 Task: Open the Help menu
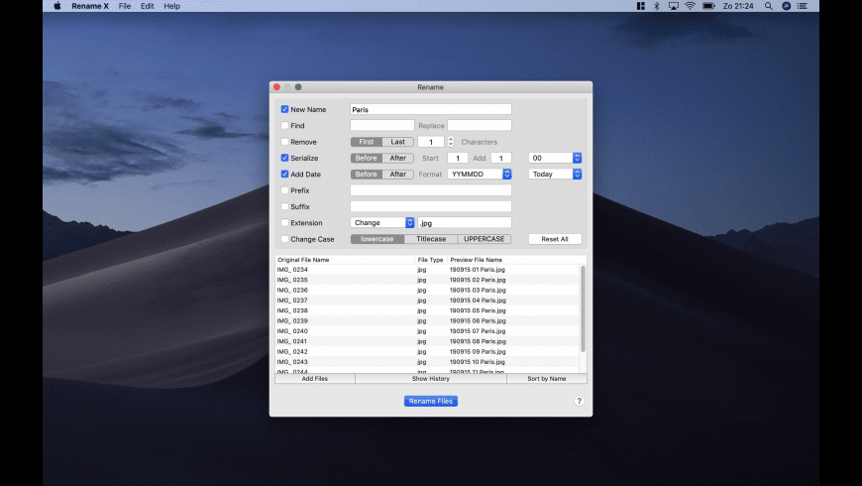171,6
